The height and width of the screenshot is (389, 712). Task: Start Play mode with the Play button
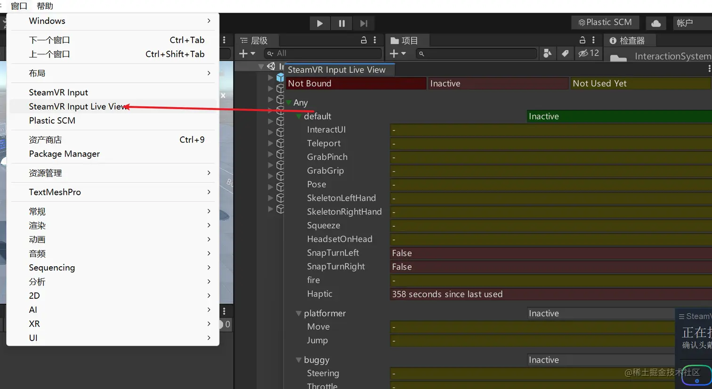point(320,24)
